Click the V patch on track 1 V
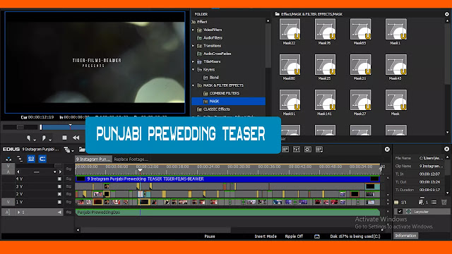This screenshot has width=452, height=254. (8, 202)
